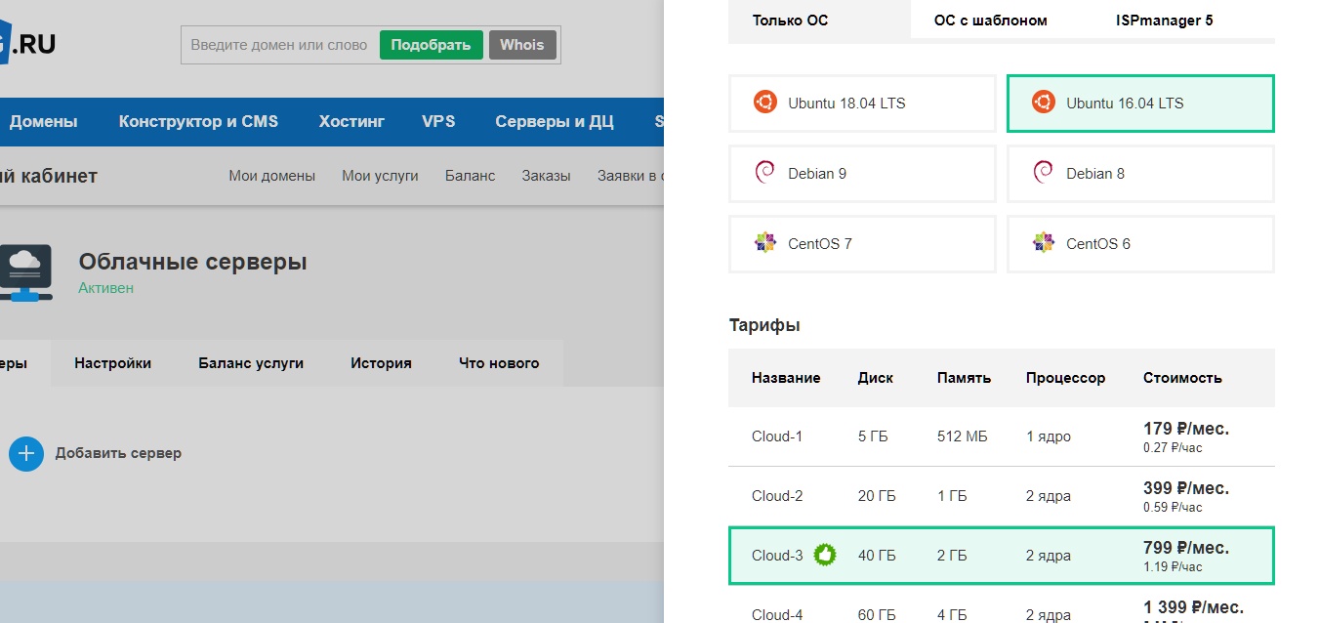Choose Debian 9 as the operating system
This screenshot has height=623, width=1319.
point(862,173)
